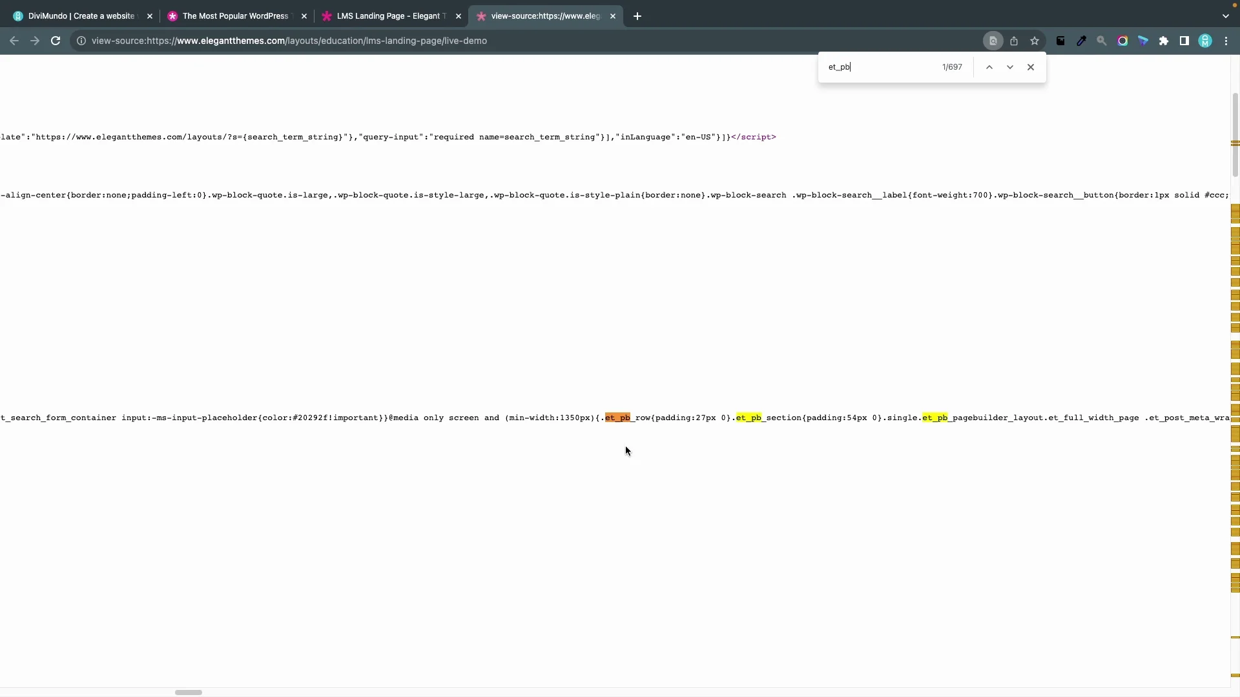Image resolution: width=1240 pixels, height=697 pixels.
Task: Switch to the LMS Landing Page tab
Action: point(391,16)
